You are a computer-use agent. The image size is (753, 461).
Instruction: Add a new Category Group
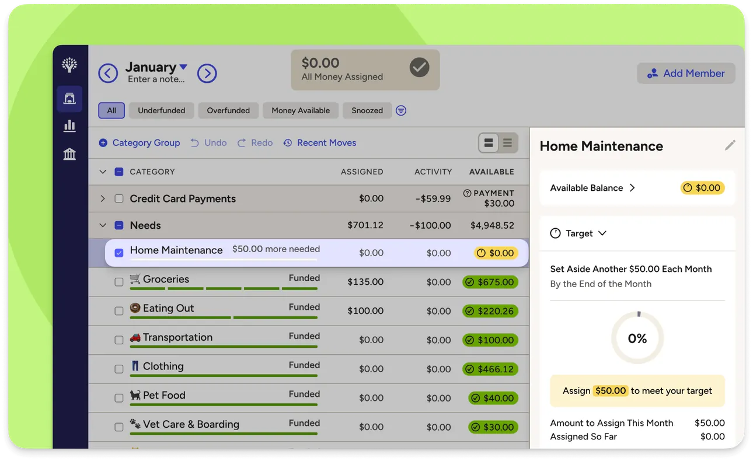139,143
